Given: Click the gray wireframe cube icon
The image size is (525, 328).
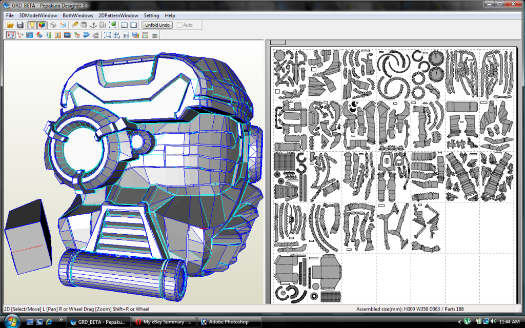Looking at the screenshot, I should click(53, 25).
